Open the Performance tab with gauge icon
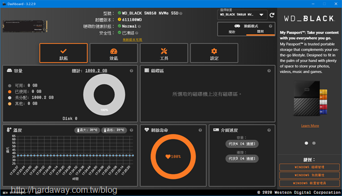This screenshot has height=196, width=342. [x=114, y=53]
